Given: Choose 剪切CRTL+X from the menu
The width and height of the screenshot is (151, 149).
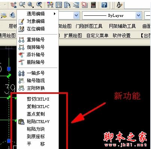Looking at the screenshot, I should click(x=38, y=99).
